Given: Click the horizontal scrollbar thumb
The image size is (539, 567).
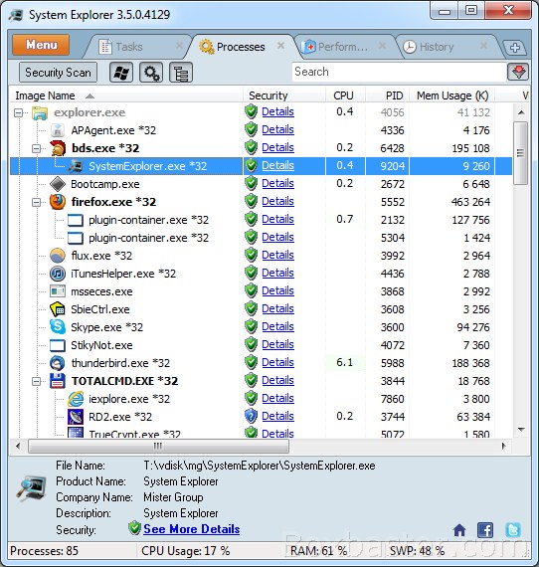Looking at the screenshot, I should click(158, 446).
